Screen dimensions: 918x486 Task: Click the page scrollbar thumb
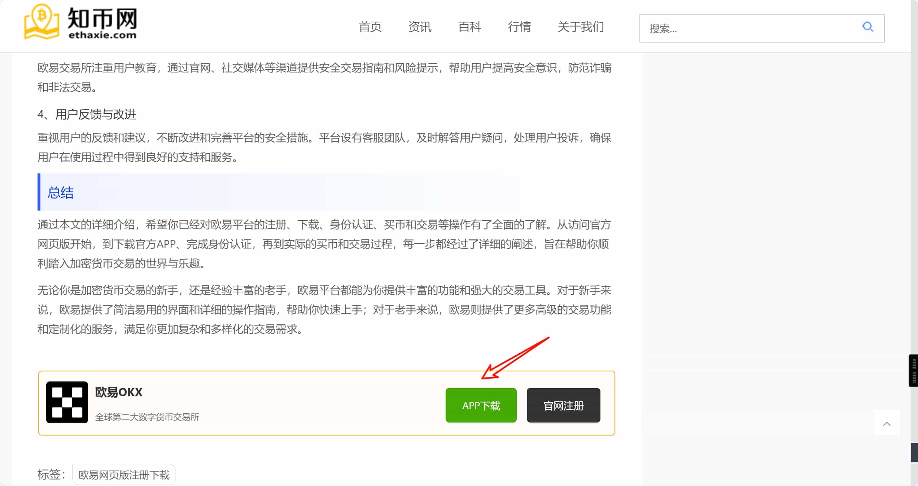pyautogui.click(x=914, y=452)
